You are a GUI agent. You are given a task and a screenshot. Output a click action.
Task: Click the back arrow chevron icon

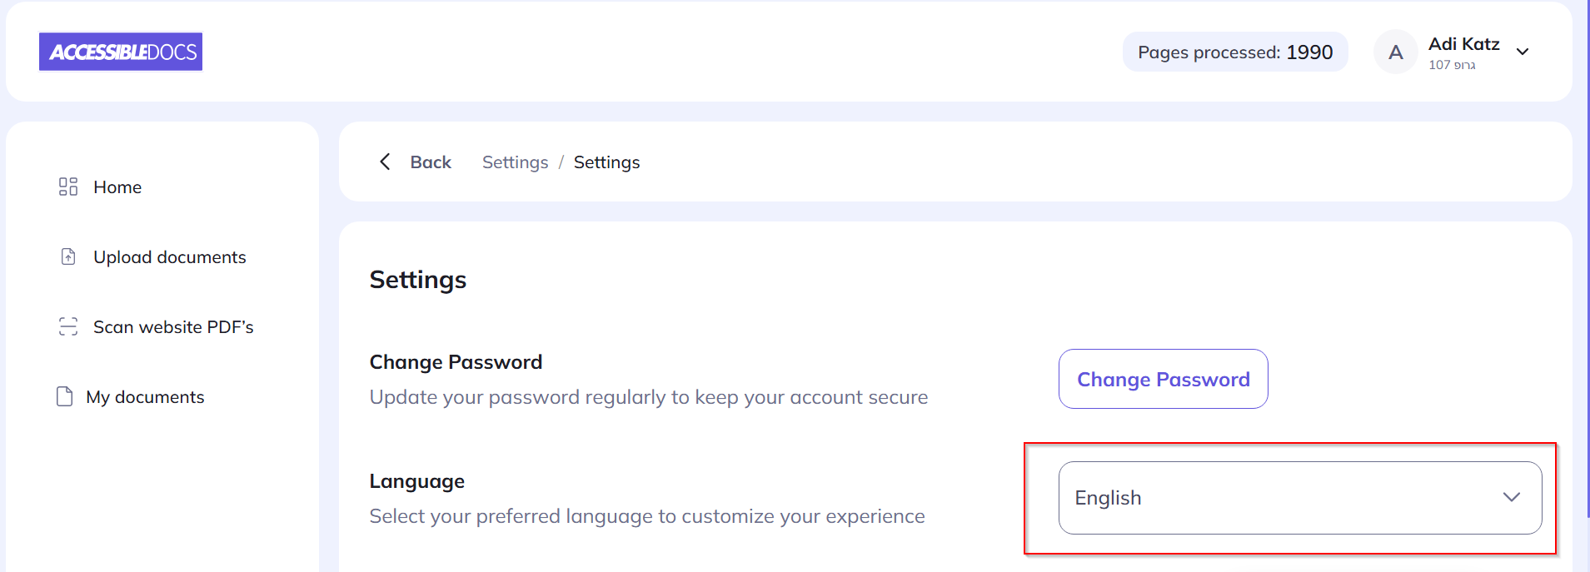click(385, 162)
